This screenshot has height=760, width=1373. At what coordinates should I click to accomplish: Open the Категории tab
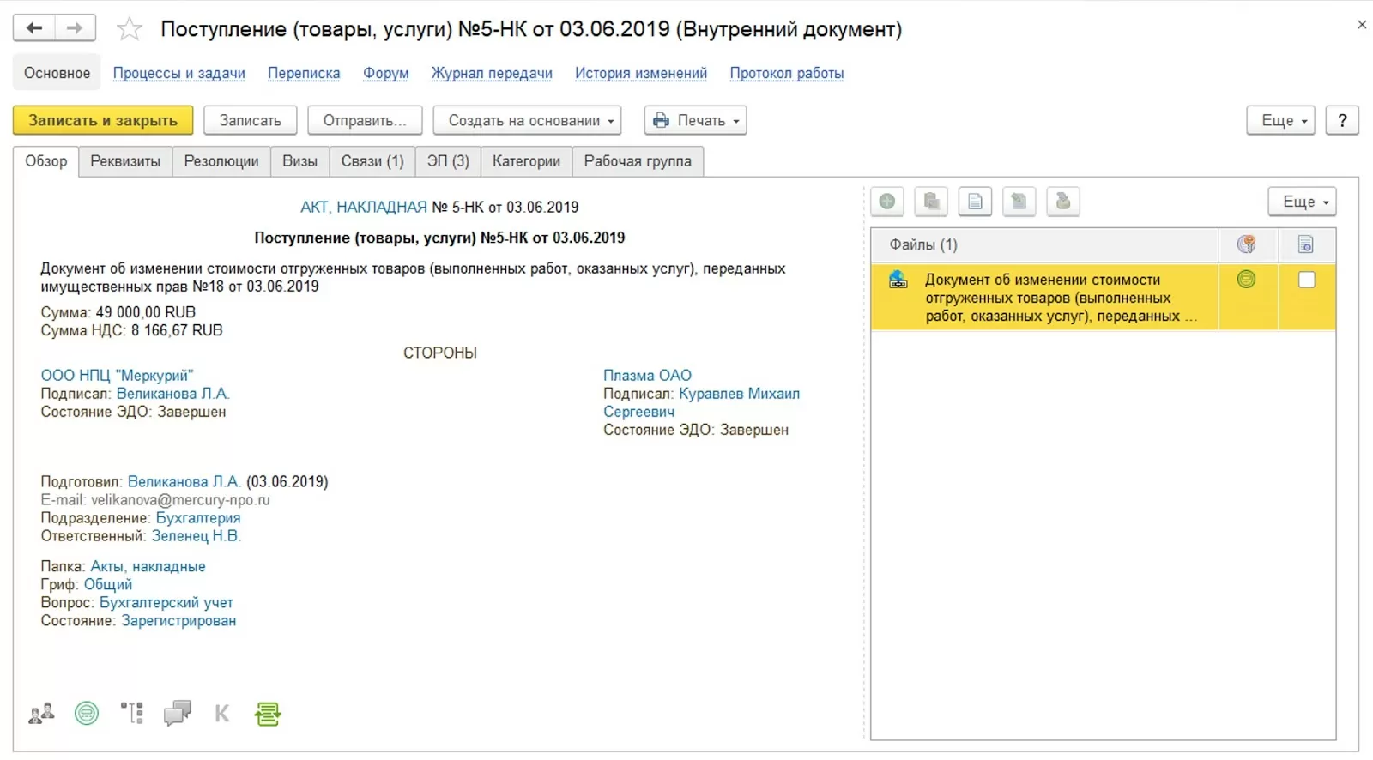click(x=526, y=161)
